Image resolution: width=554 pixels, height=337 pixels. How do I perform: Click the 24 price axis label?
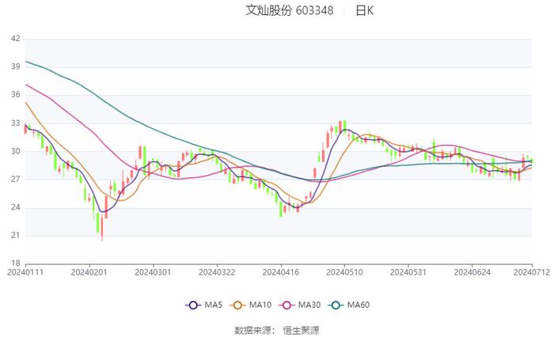point(16,207)
